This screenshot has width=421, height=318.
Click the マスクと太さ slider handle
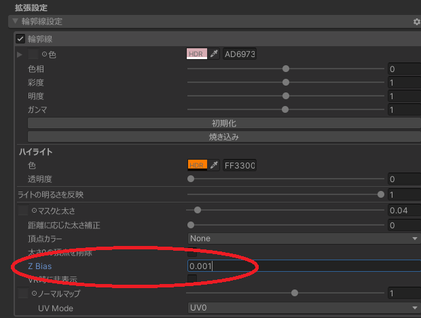click(198, 210)
